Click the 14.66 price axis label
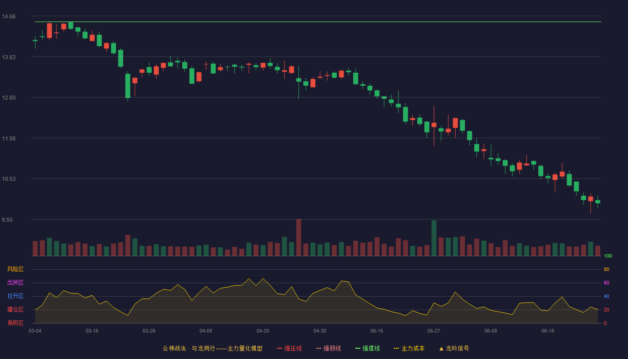This screenshot has width=628, height=359. point(9,17)
